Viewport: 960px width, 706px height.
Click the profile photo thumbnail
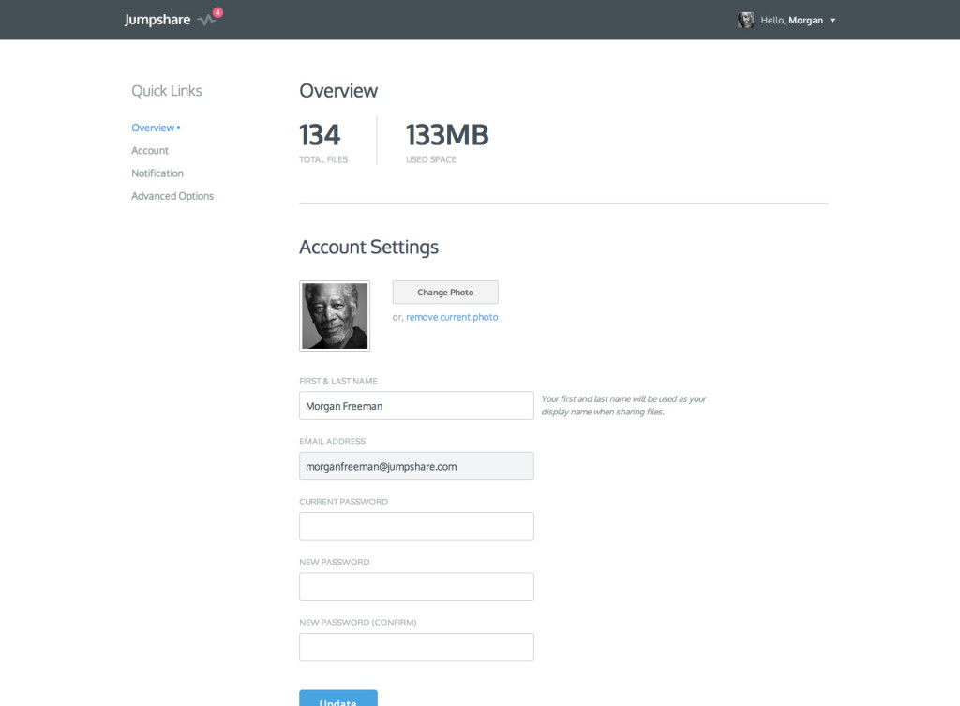pyautogui.click(x=335, y=316)
